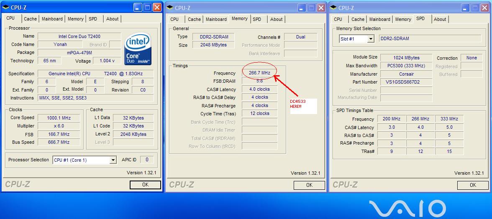Open SPD tab in the middle Memory window
The image size is (492, 219).
tap(257, 19)
